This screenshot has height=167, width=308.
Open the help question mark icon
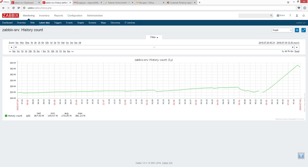pyautogui.click(x=290, y=15)
